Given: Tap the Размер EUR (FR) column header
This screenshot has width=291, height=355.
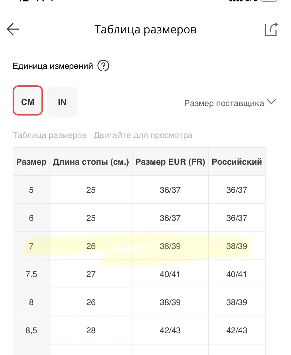Looking at the screenshot, I should tap(170, 162).
